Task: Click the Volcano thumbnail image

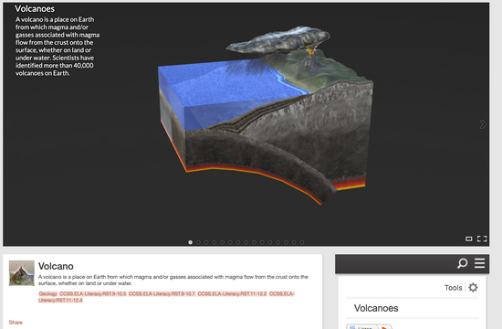Action: (x=22, y=273)
